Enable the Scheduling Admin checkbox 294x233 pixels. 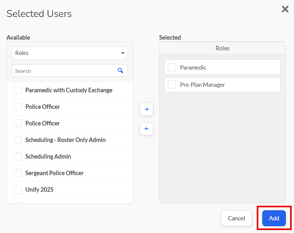click(x=18, y=156)
